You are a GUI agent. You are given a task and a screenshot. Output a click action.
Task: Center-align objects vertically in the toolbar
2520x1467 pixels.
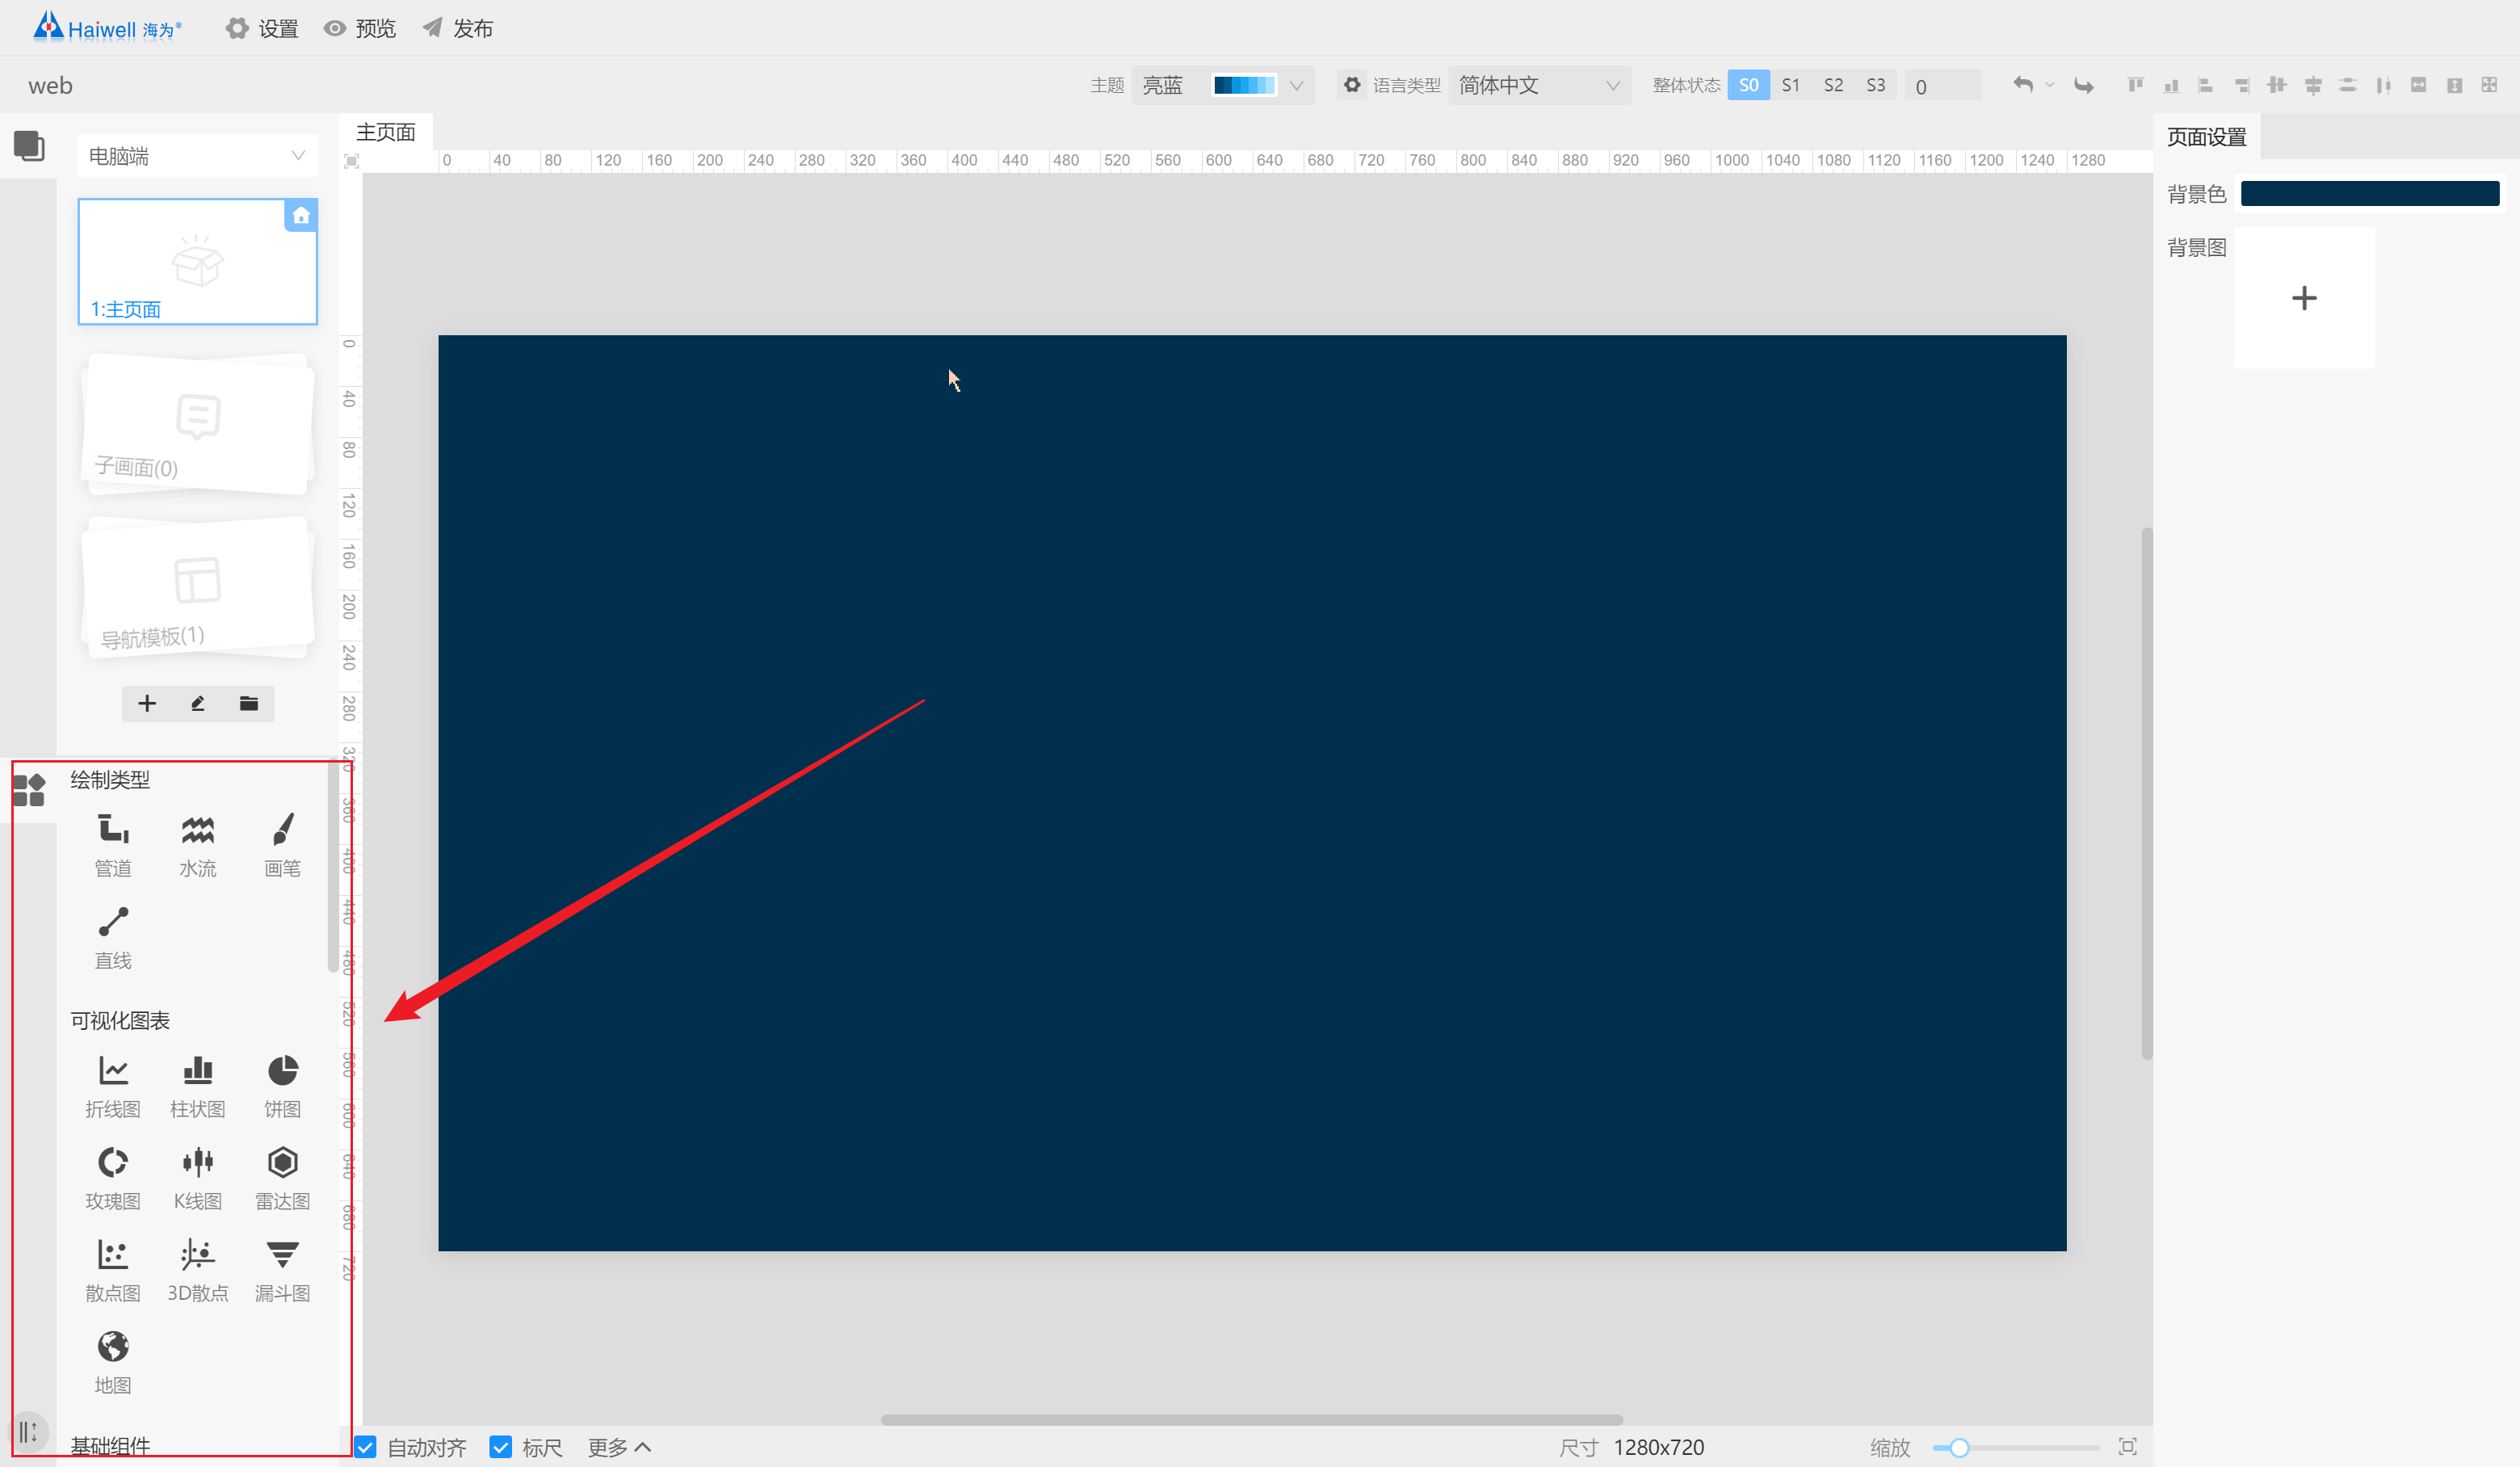pyautogui.click(x=2277, y=85)
